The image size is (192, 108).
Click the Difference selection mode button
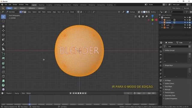click(x=32, y=8)
